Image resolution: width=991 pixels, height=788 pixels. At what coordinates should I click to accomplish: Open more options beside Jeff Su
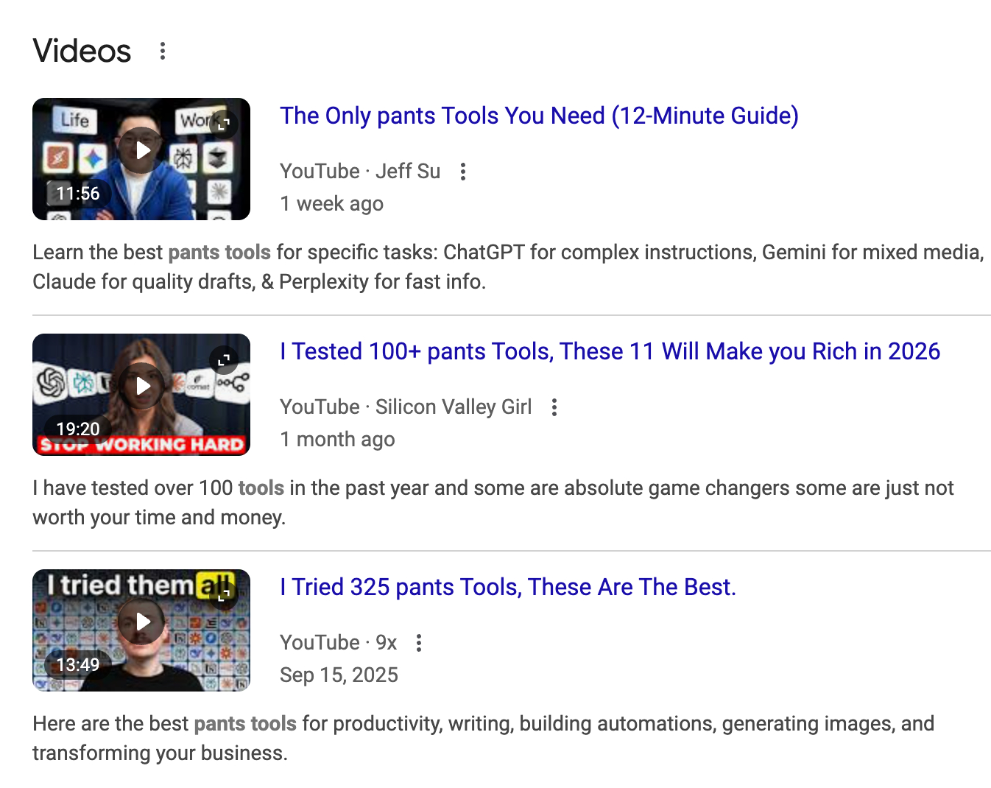(x=463, y=172)
